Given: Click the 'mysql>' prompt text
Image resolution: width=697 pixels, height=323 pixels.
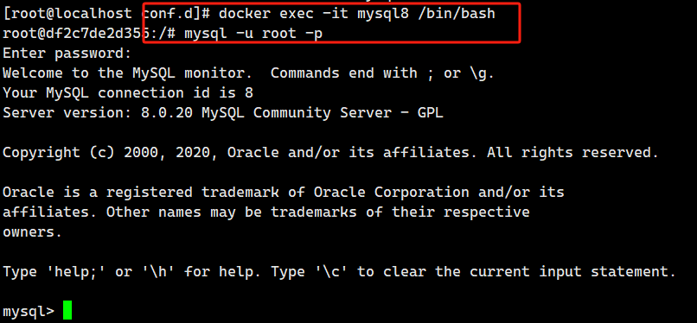Looking at the screenshot, I should pyautogui.click(x=29, y=311).
